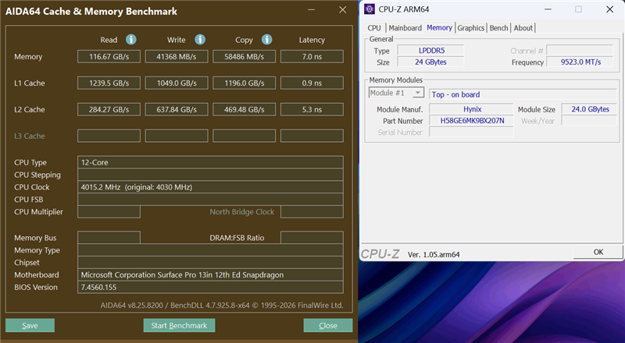Click the L1 Cache Copy value 1196.0 GB/s
The image size is (625, 343).
tap(244, 83)
